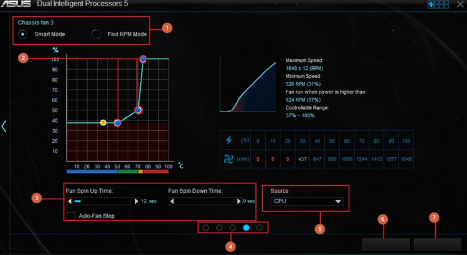Click the 1577 rpm table cell
The height and width of the screenshot is (255, 467).
tap(392, 159)
